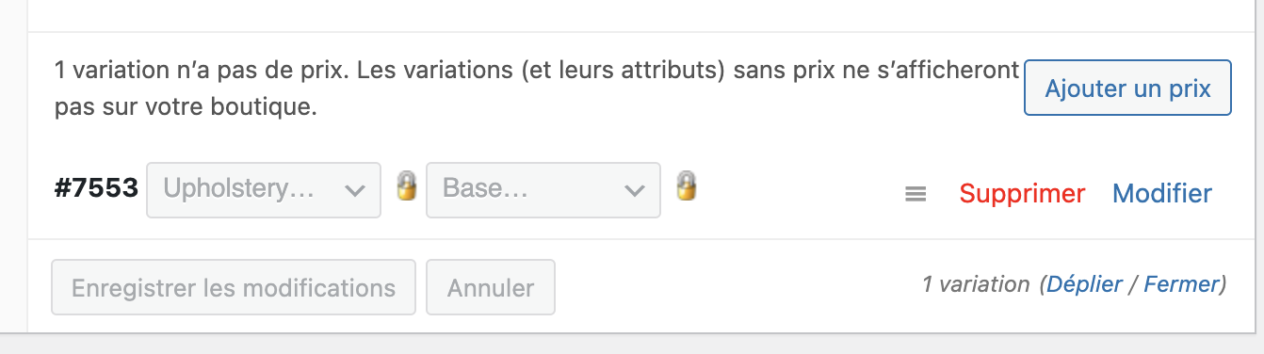Image resolution: width=1264 pixels, height=354 pixels.
Task: Edit variation with Modifier link
Action: pyautogui.click(x=1162, y=194)
